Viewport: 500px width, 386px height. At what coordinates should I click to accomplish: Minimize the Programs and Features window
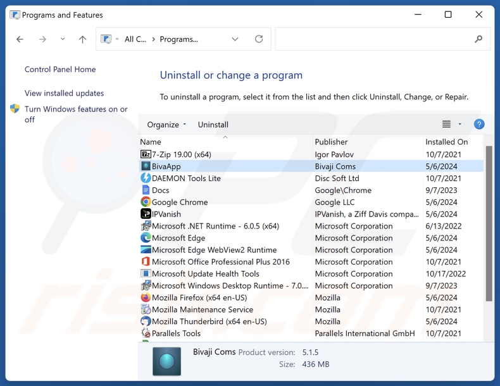[418, 15]
